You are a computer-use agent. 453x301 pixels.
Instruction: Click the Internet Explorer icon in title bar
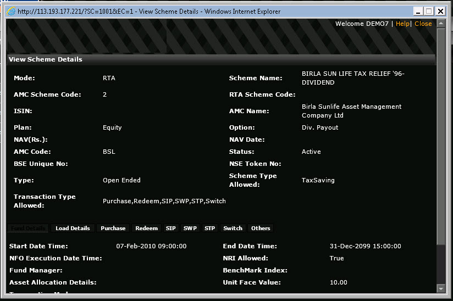pyautogui.click(x=10, y=11)
